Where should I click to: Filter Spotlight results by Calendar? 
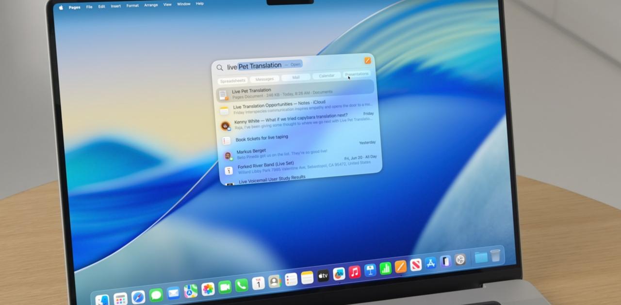point(327,76)
